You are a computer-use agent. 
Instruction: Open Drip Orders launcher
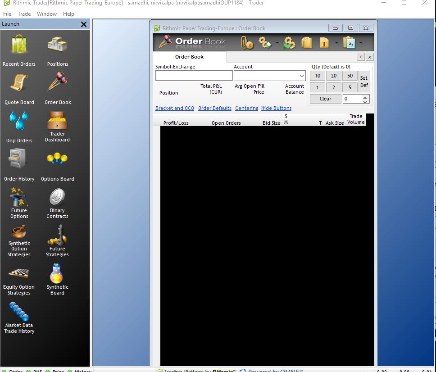point(19,127)
